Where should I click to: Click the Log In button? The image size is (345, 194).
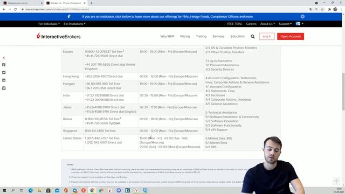coord(267,36)
